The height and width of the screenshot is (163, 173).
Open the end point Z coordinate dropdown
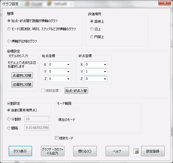tap(105, 79)
